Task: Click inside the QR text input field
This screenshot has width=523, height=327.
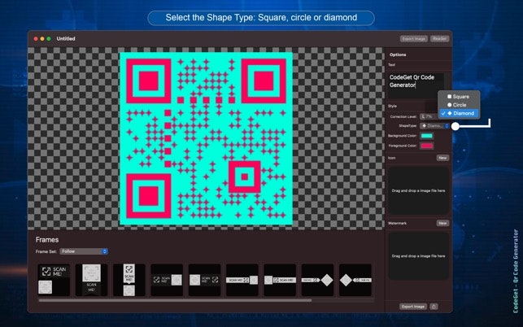Action: 416,85
